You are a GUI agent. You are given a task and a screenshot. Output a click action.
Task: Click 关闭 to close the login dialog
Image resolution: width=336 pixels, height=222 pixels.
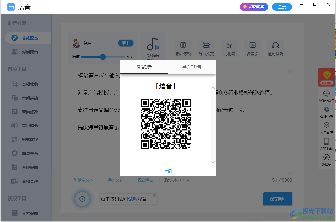[x=168, y=171]
